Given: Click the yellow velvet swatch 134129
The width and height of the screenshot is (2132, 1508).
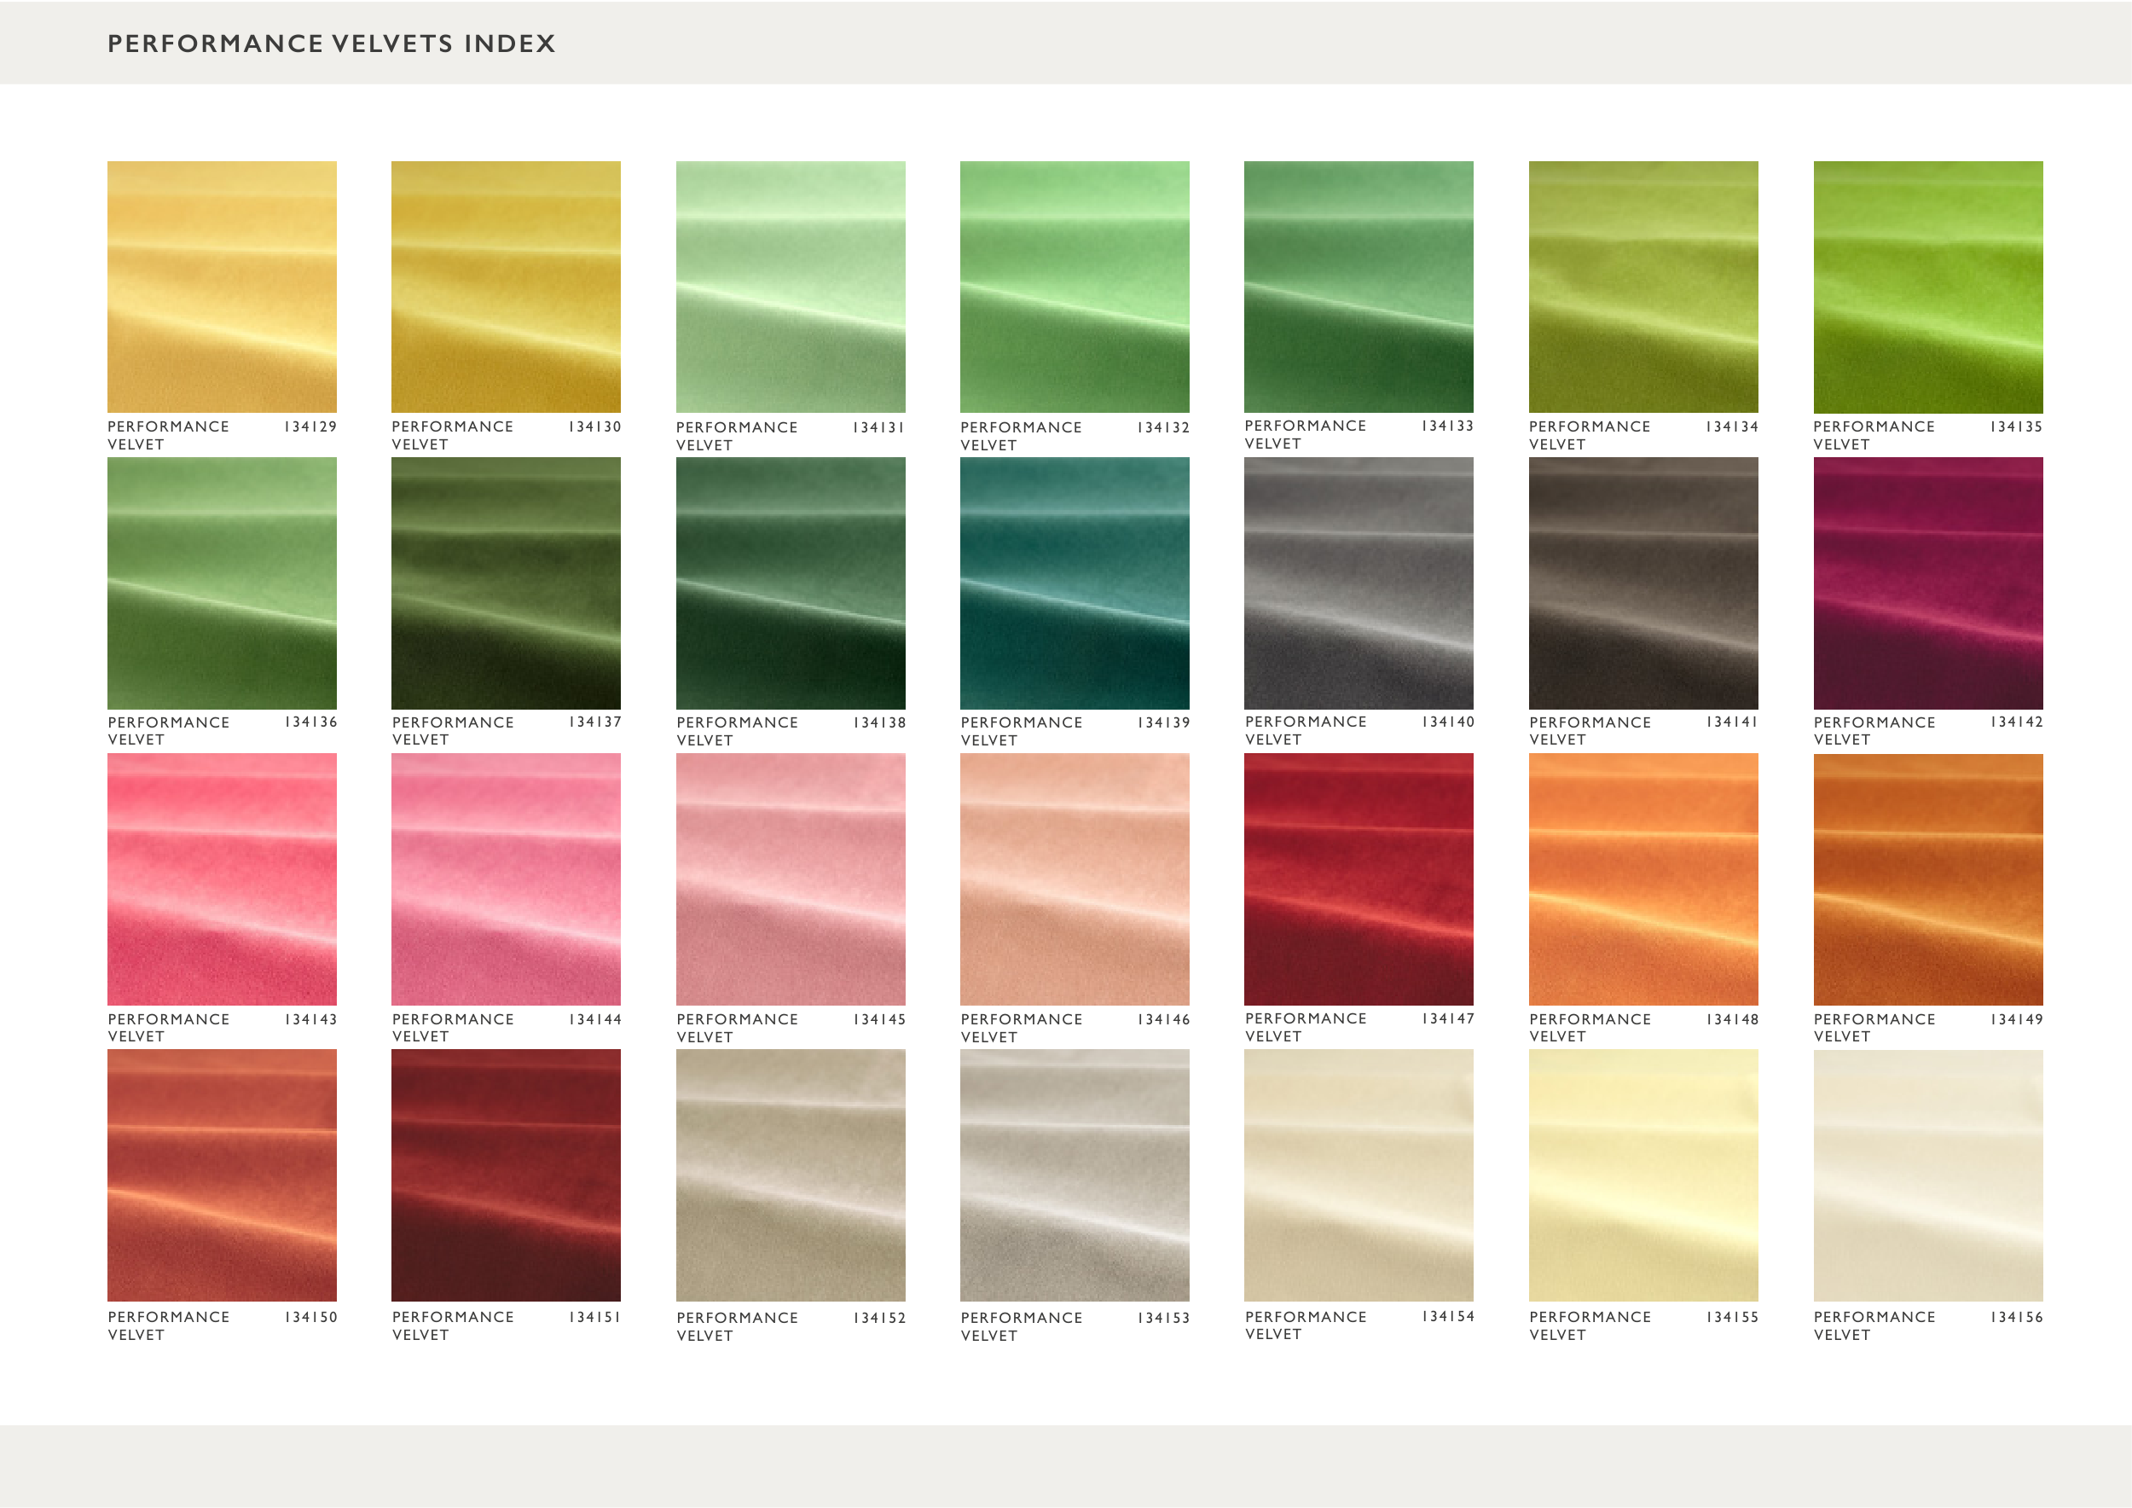Looking at the screenshot, I should point(222,287).
